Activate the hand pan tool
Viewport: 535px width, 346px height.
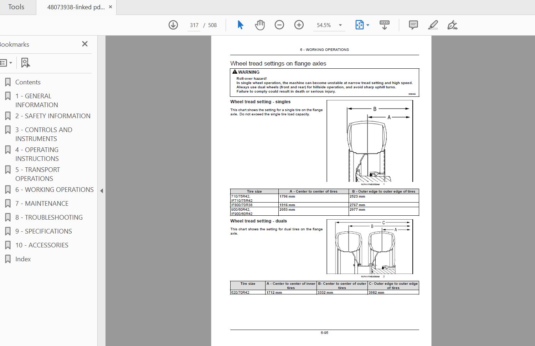(260, 25)
